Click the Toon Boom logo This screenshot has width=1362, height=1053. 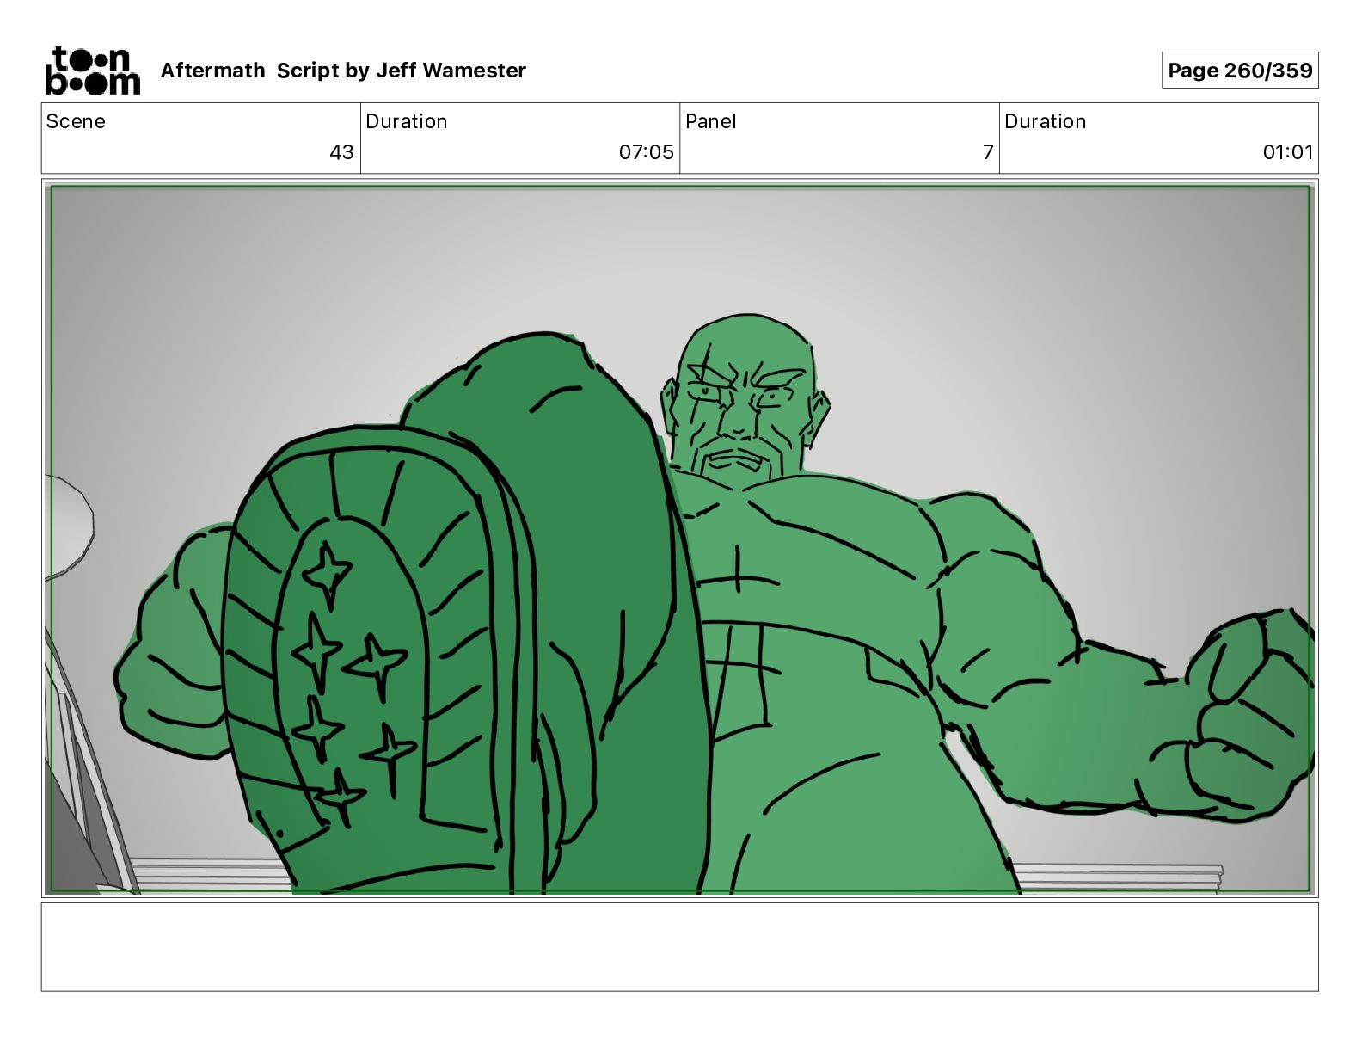(x=92, y=71)
